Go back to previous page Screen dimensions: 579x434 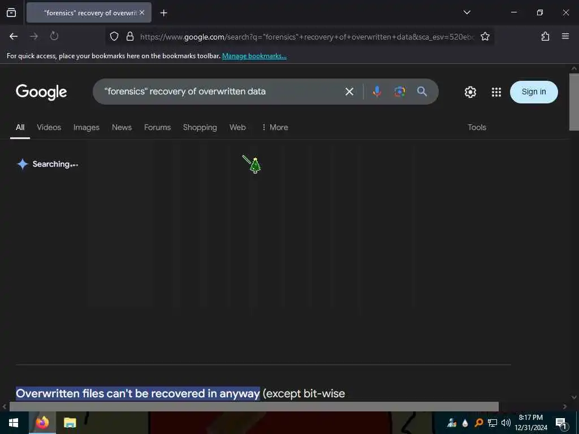[14, 36]
